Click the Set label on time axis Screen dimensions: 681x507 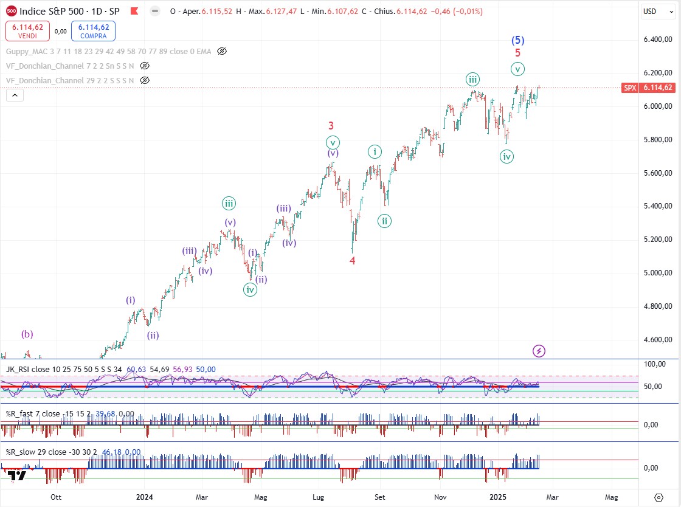pyautogui.click(x=379, y=497)
